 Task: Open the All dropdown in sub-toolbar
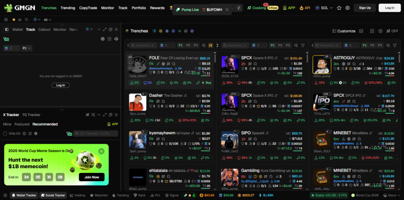(47, 20)
